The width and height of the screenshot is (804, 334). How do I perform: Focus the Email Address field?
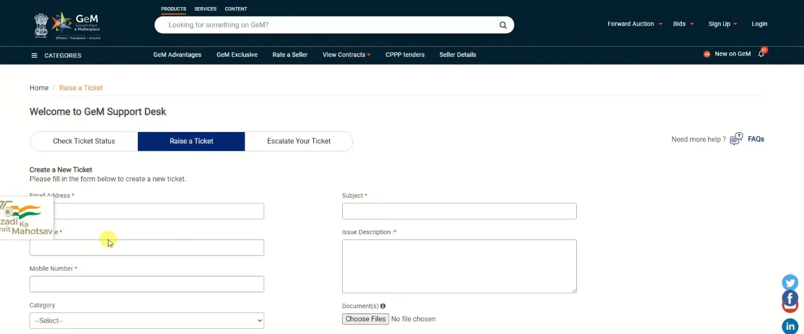tap(147, 211)
